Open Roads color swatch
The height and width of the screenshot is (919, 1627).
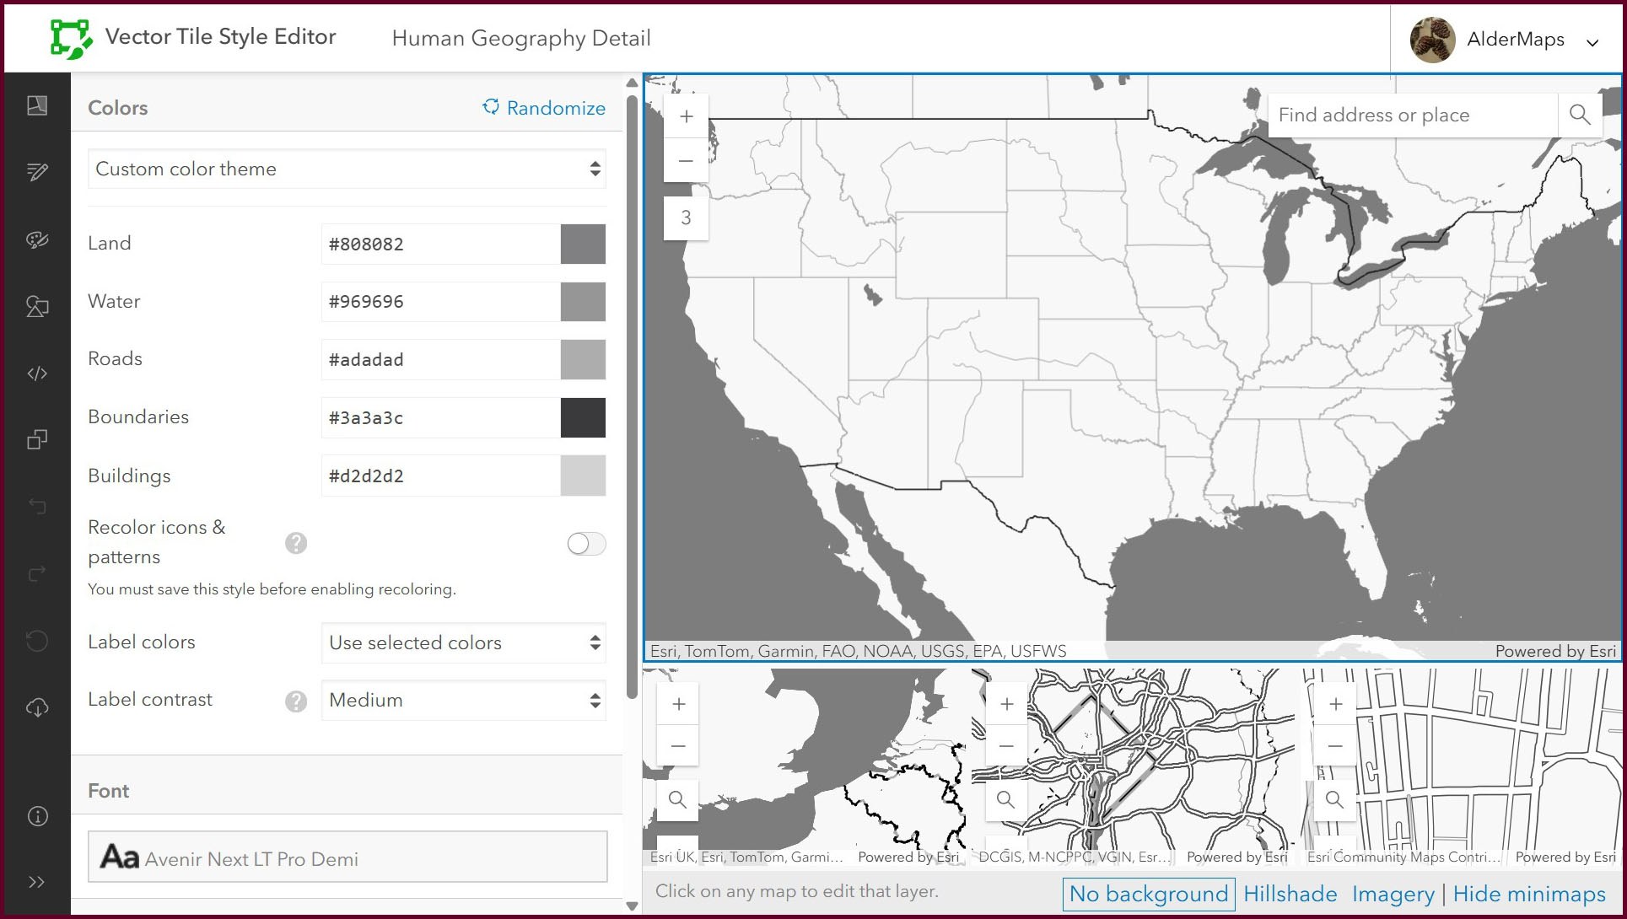point(583,359)
